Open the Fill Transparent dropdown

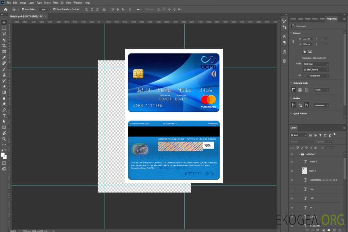tap(318, 76)
